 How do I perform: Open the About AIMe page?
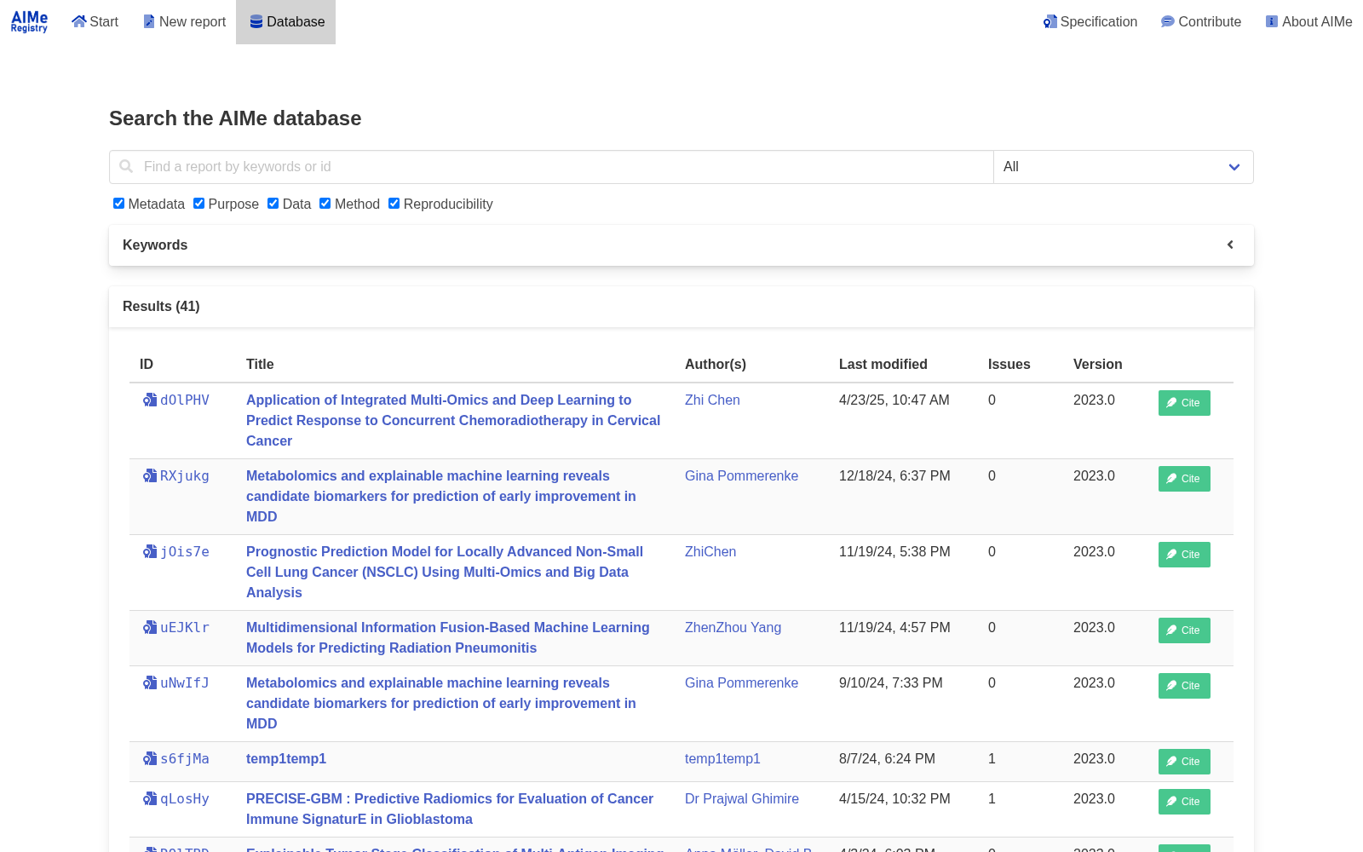(1309, 21)
